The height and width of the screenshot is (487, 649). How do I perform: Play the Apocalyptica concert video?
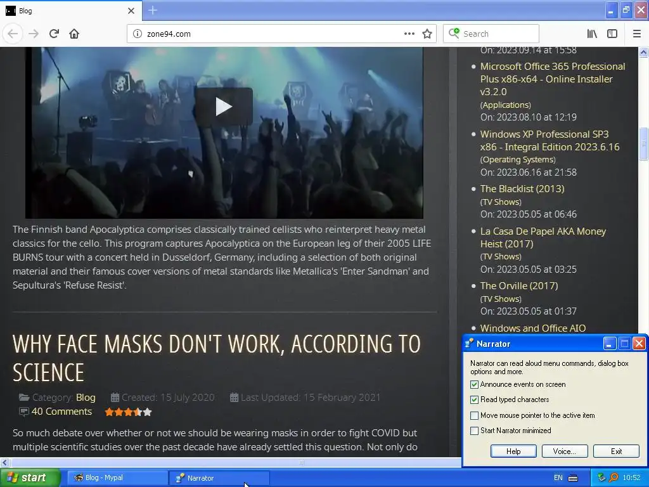[x=224, y=107]
